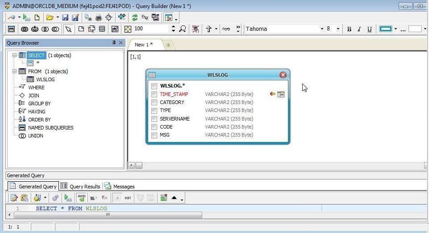Viewport: 429px width, 233px height.
Task: Remove WLSLOG table with red close button
Action: click(283, 75)
